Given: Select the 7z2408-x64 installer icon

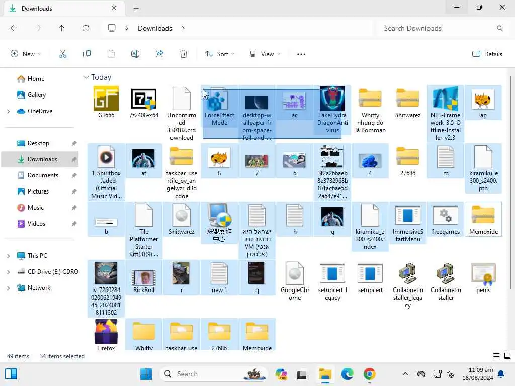Looking at the screenshot, I should pos(143,99).
